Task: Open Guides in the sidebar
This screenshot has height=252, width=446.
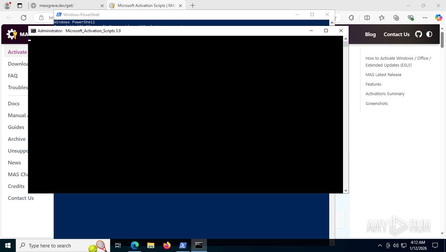Action: coord(16,127)
